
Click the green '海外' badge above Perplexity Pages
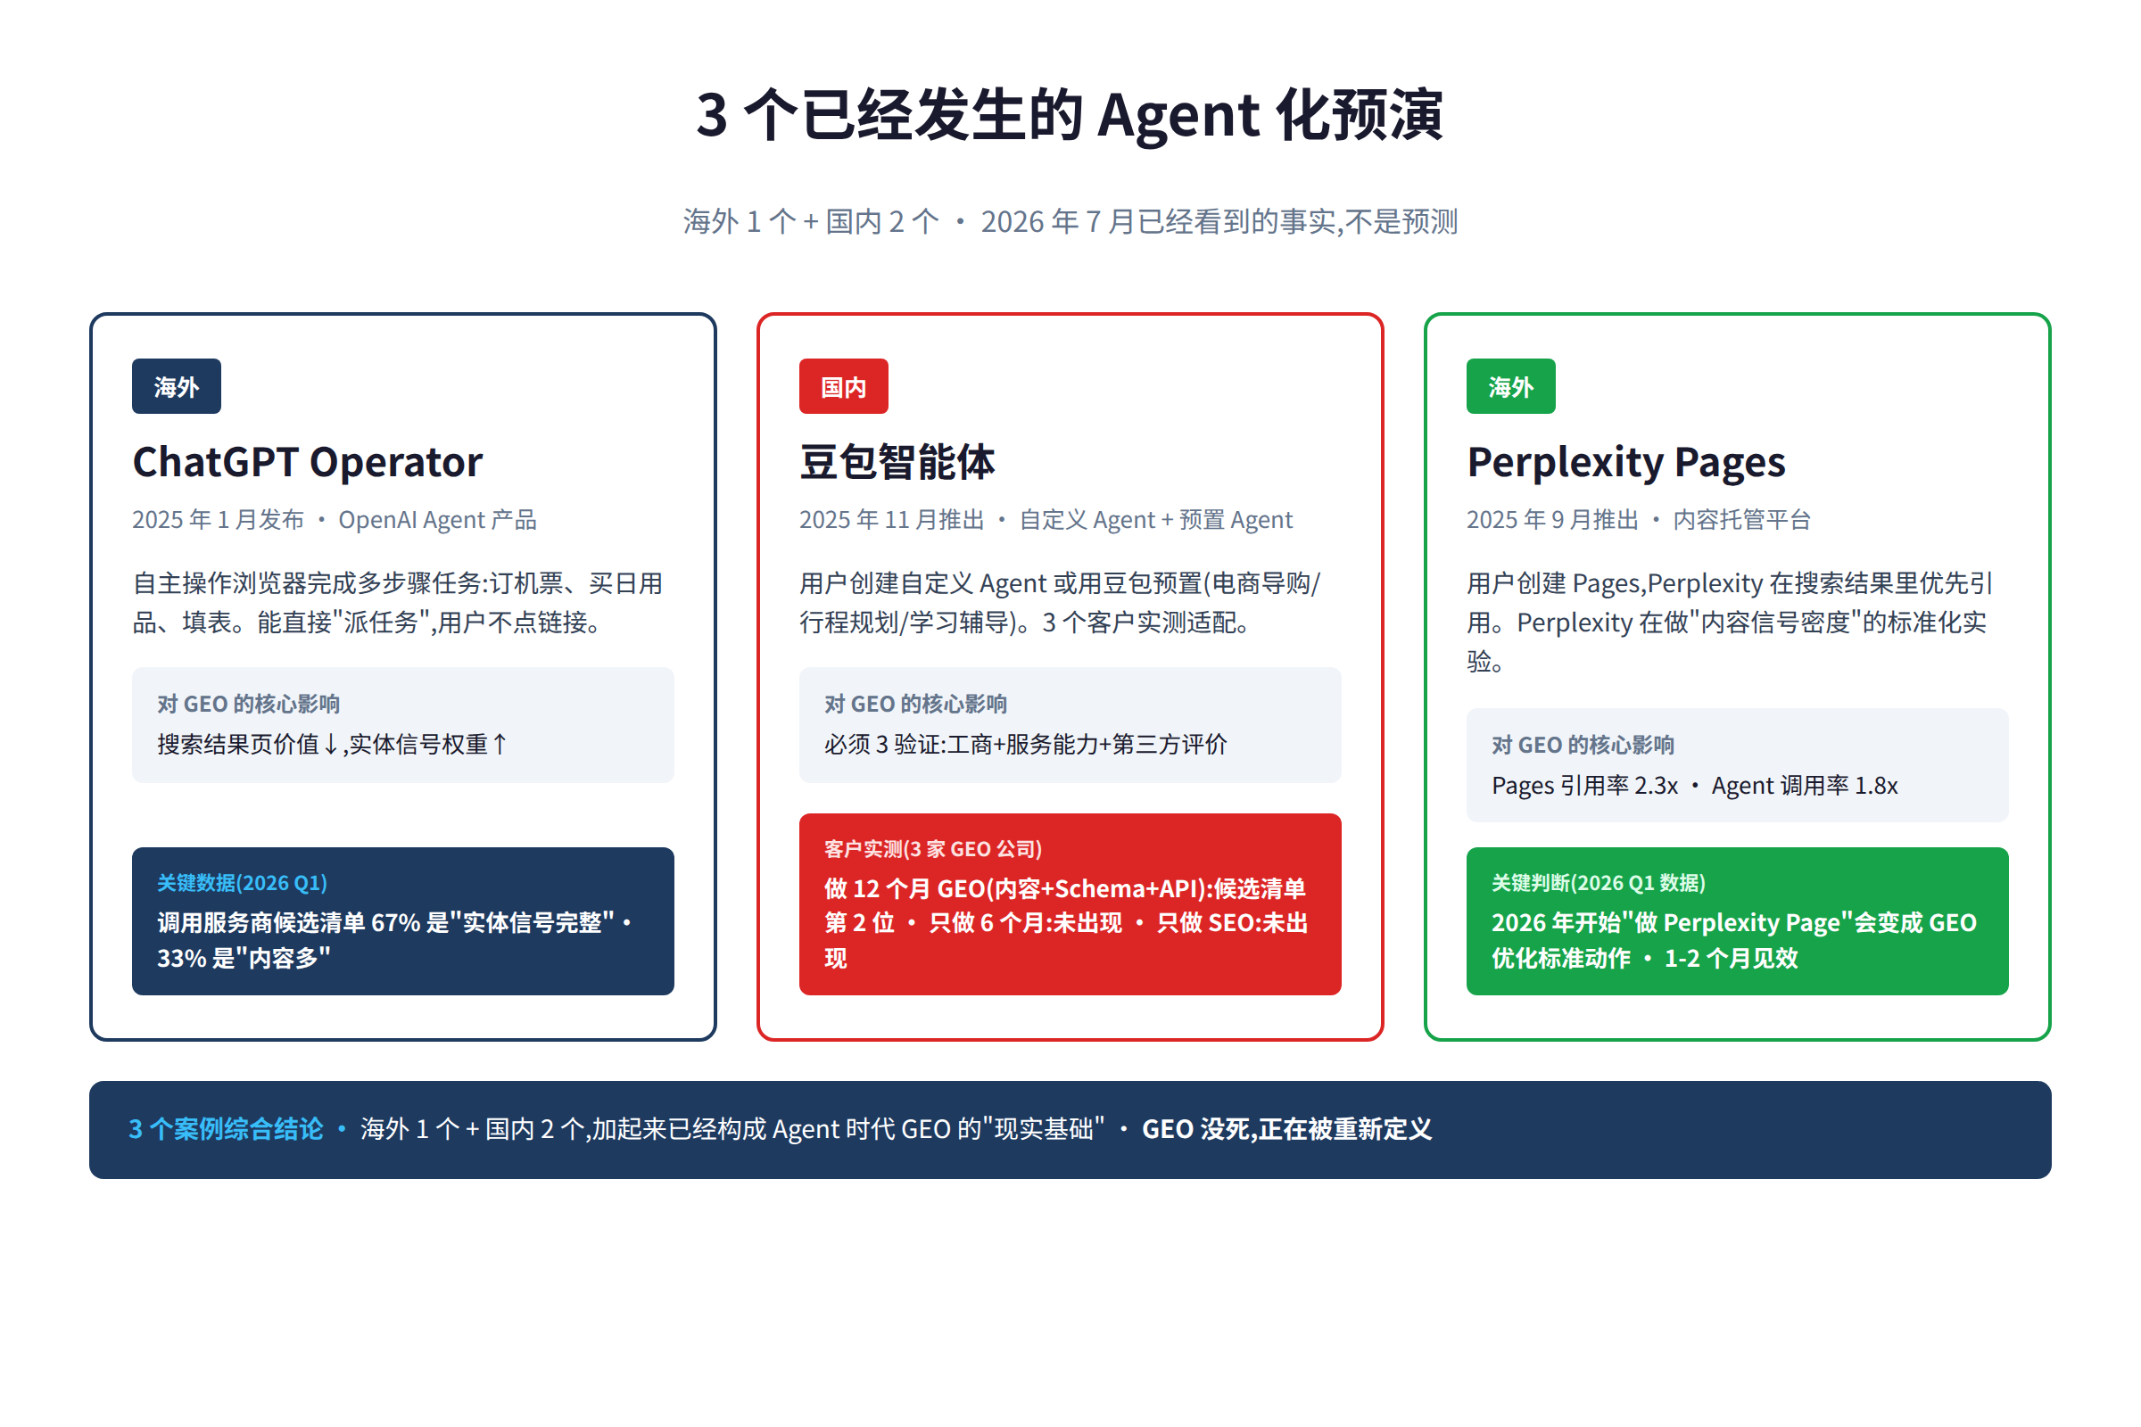1510,387
